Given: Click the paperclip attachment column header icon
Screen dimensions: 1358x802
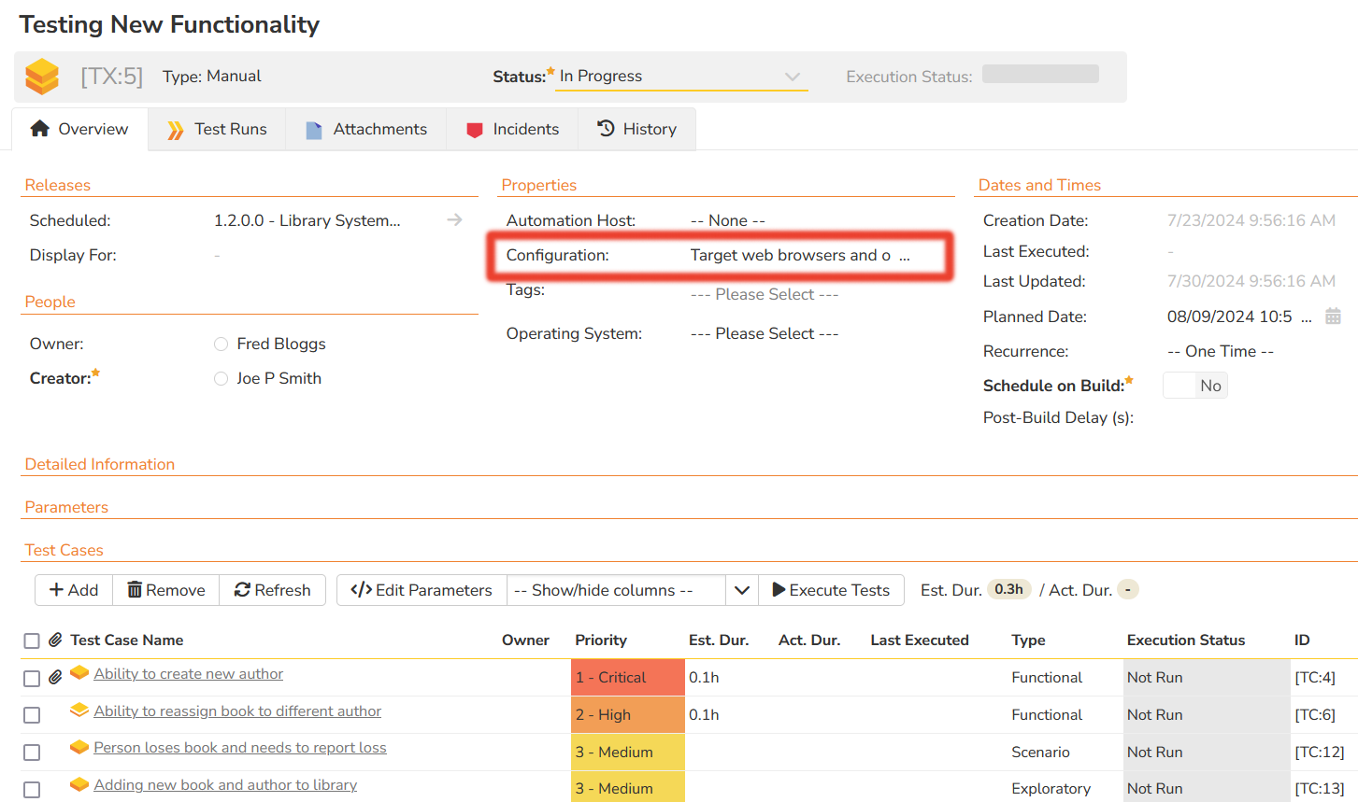Looking at the screenshot, I should point(55,640).
